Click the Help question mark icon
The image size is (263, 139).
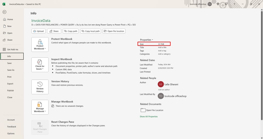tap(234, 4)
